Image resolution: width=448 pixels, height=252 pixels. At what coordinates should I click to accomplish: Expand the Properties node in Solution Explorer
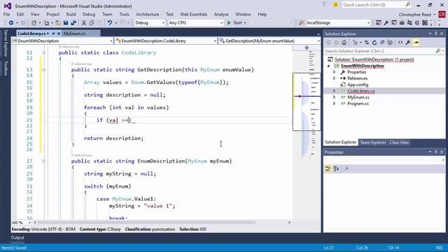click(335, 72)
